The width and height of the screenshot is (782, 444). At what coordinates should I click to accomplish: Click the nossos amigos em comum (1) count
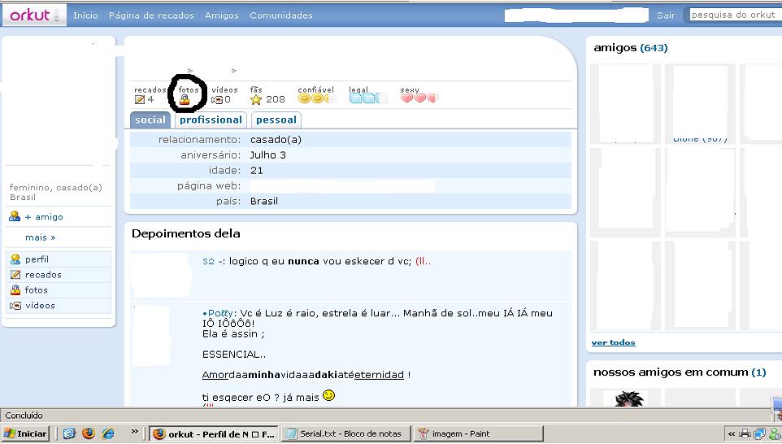click(x=758, y=372)
